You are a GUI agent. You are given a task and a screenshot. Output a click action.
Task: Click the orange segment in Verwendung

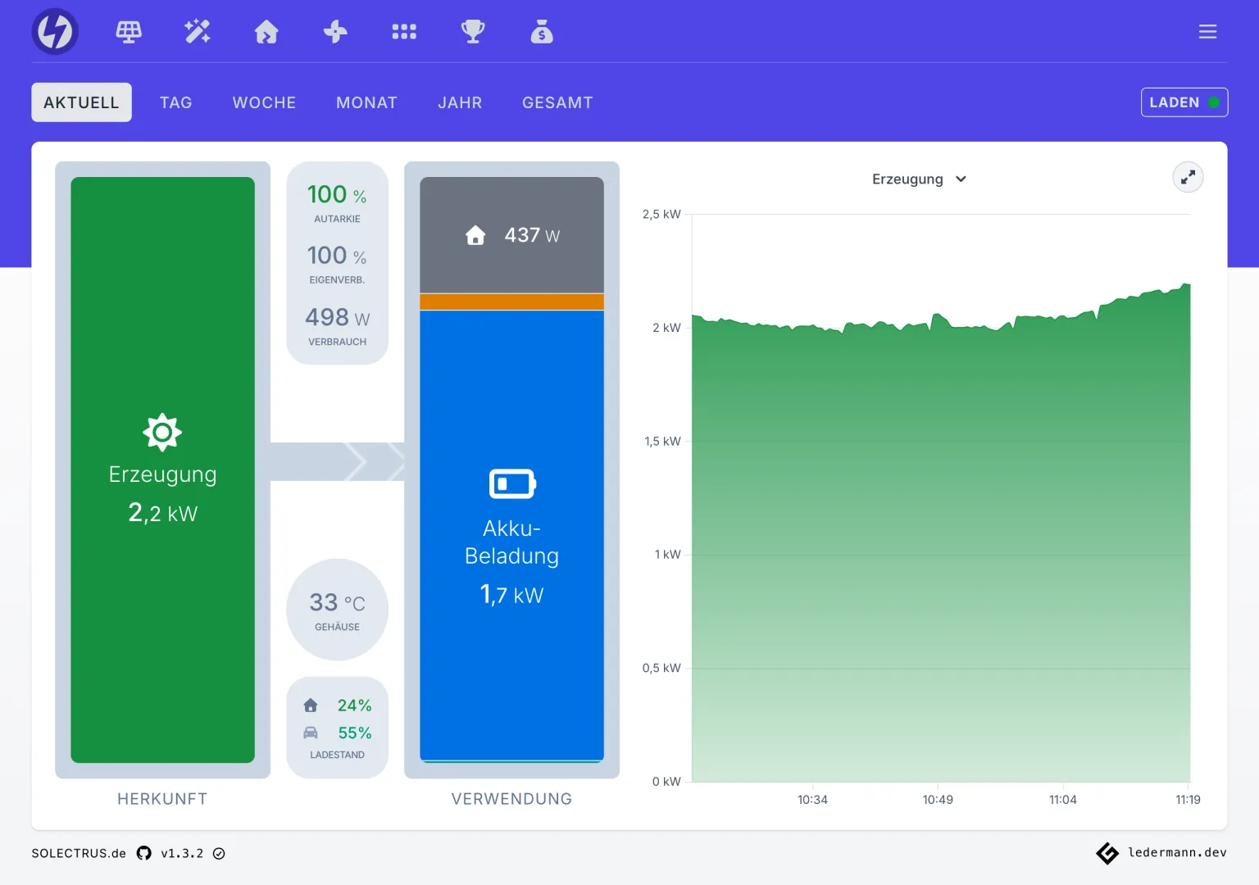[511, 302]
